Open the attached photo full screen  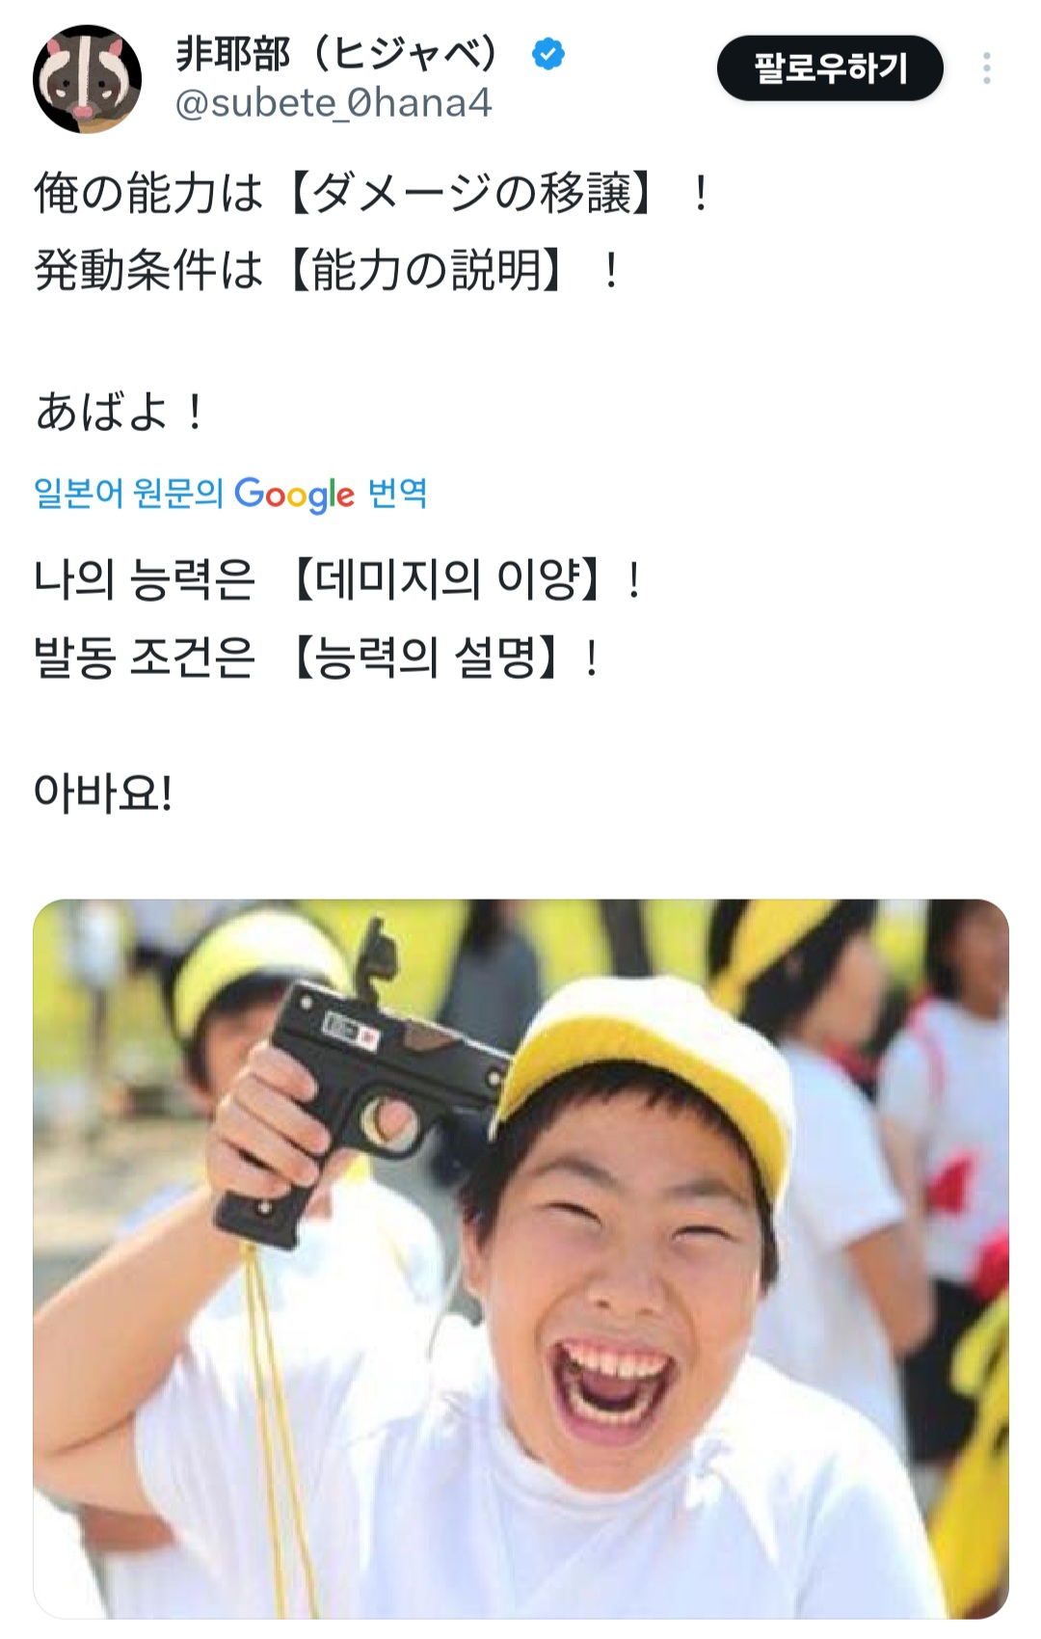coord(520,1259)
